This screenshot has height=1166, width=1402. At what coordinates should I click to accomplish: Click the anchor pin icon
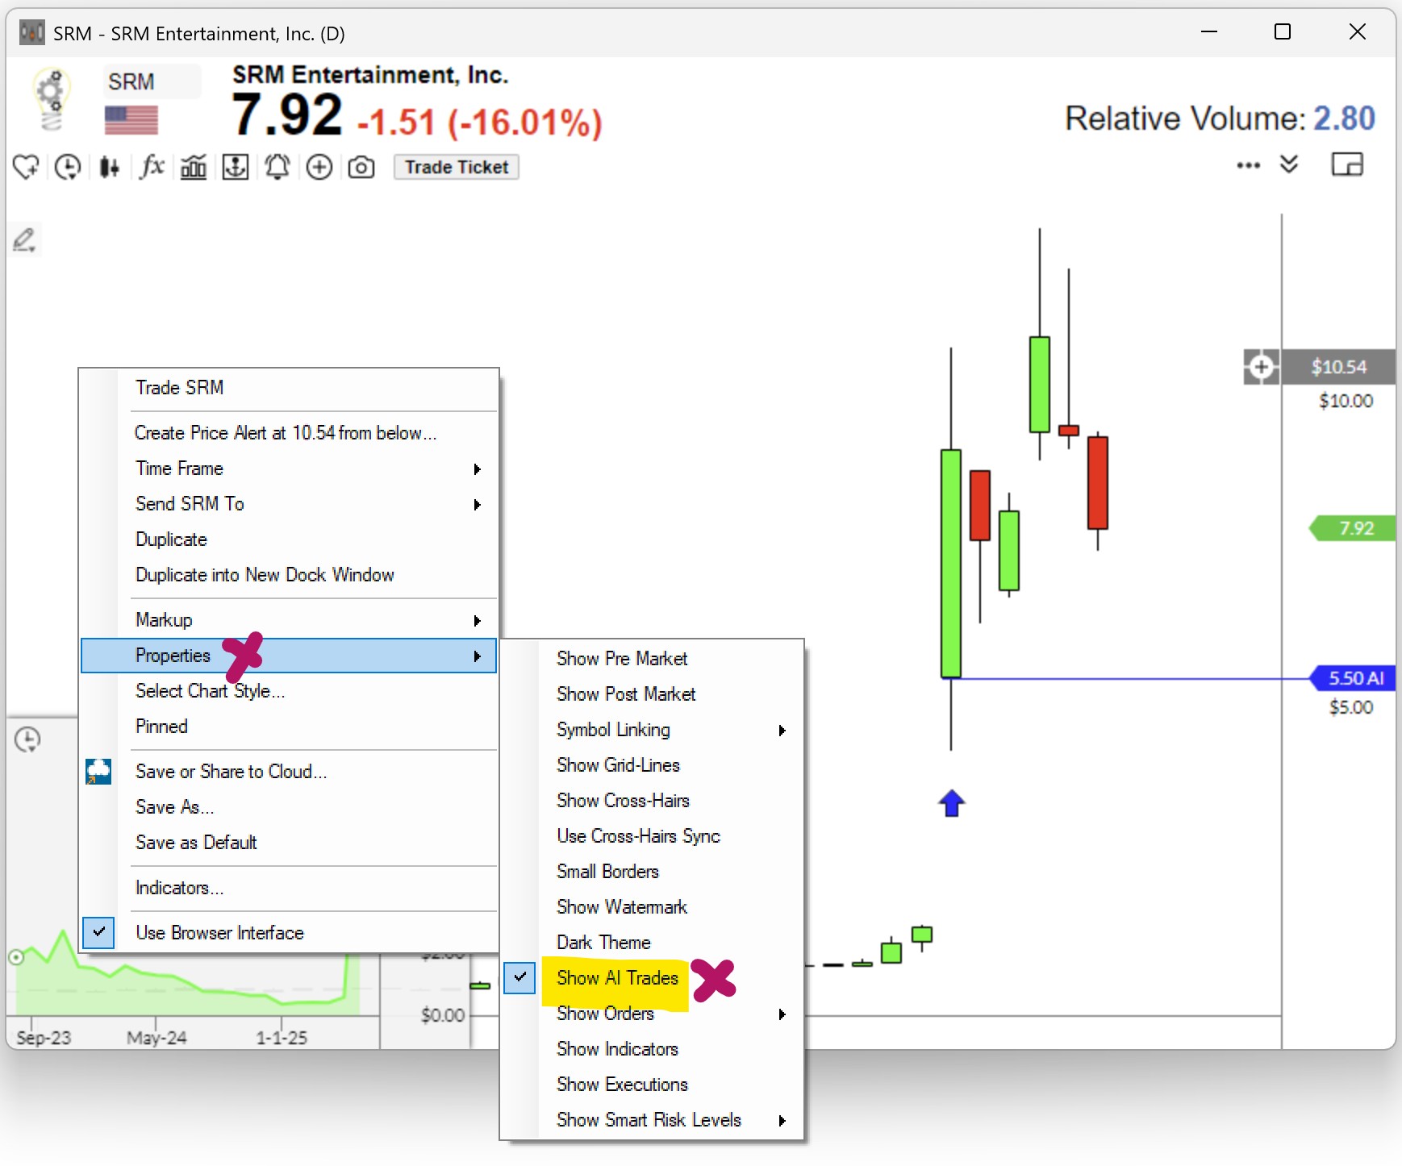(x=236, y=167)
